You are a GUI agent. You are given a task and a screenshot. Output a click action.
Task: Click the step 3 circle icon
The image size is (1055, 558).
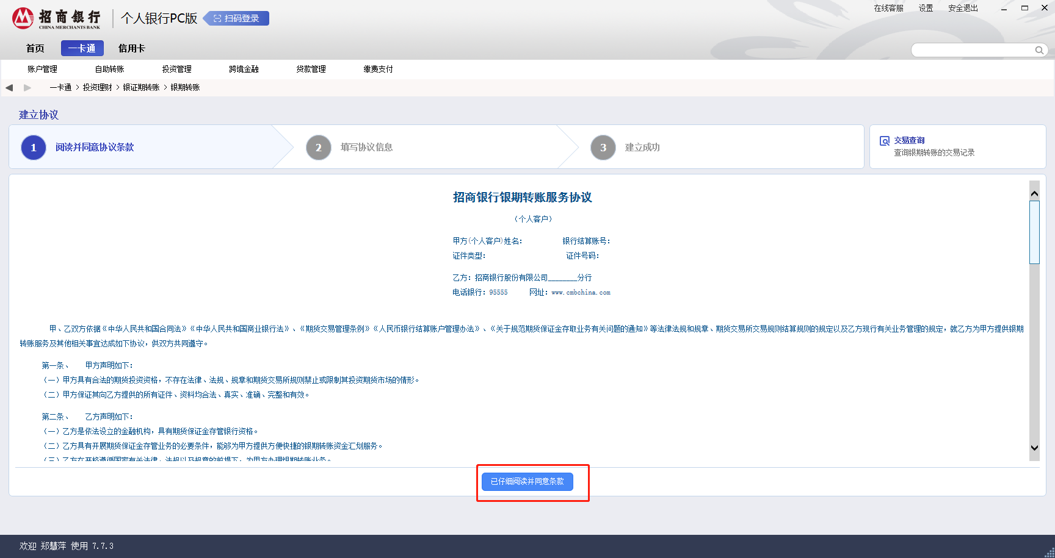click(x=603, y=148)
